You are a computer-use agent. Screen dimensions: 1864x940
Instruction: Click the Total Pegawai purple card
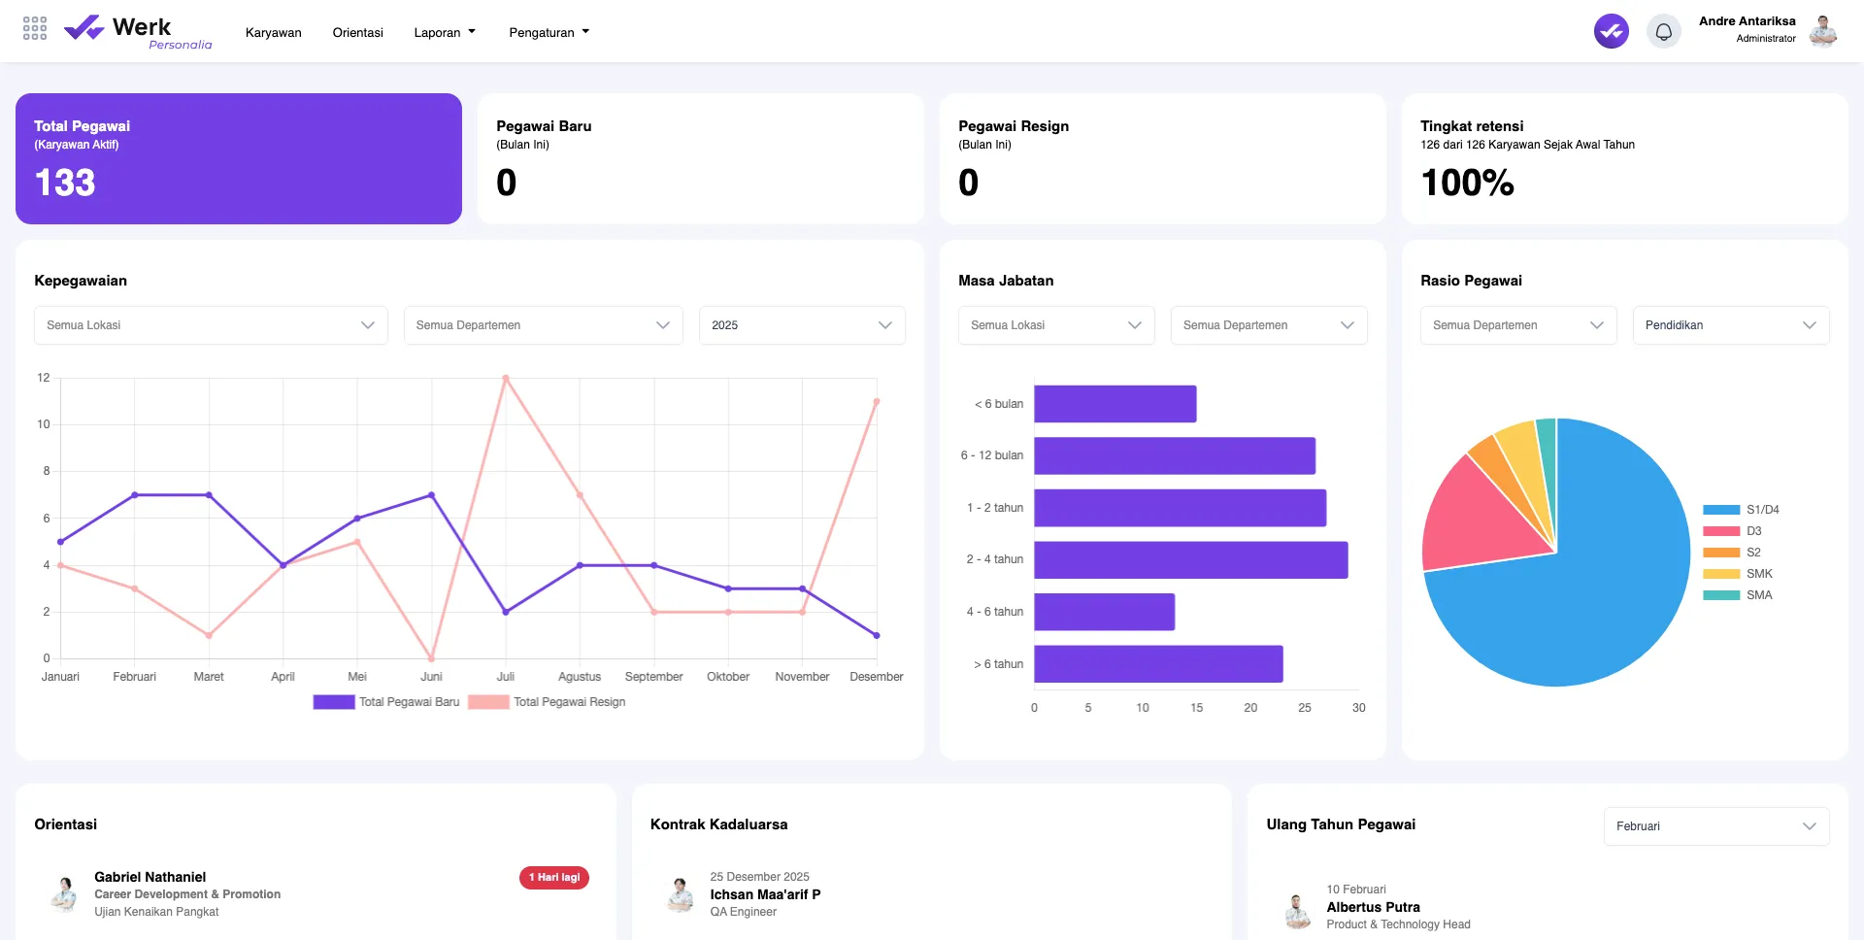coord(238,158)
